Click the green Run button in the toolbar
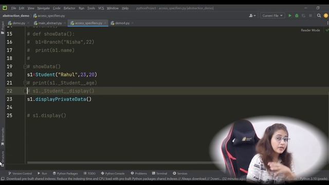This screenshot has height=185, width=329. point(290,15)
